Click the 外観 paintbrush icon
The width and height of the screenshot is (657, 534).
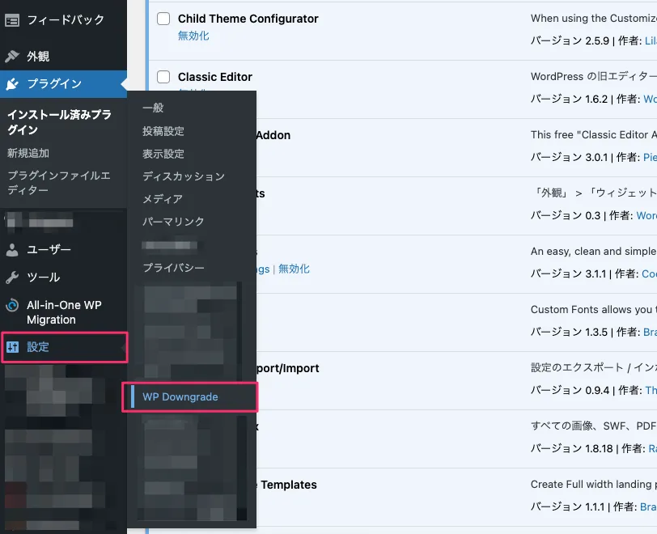12,56
